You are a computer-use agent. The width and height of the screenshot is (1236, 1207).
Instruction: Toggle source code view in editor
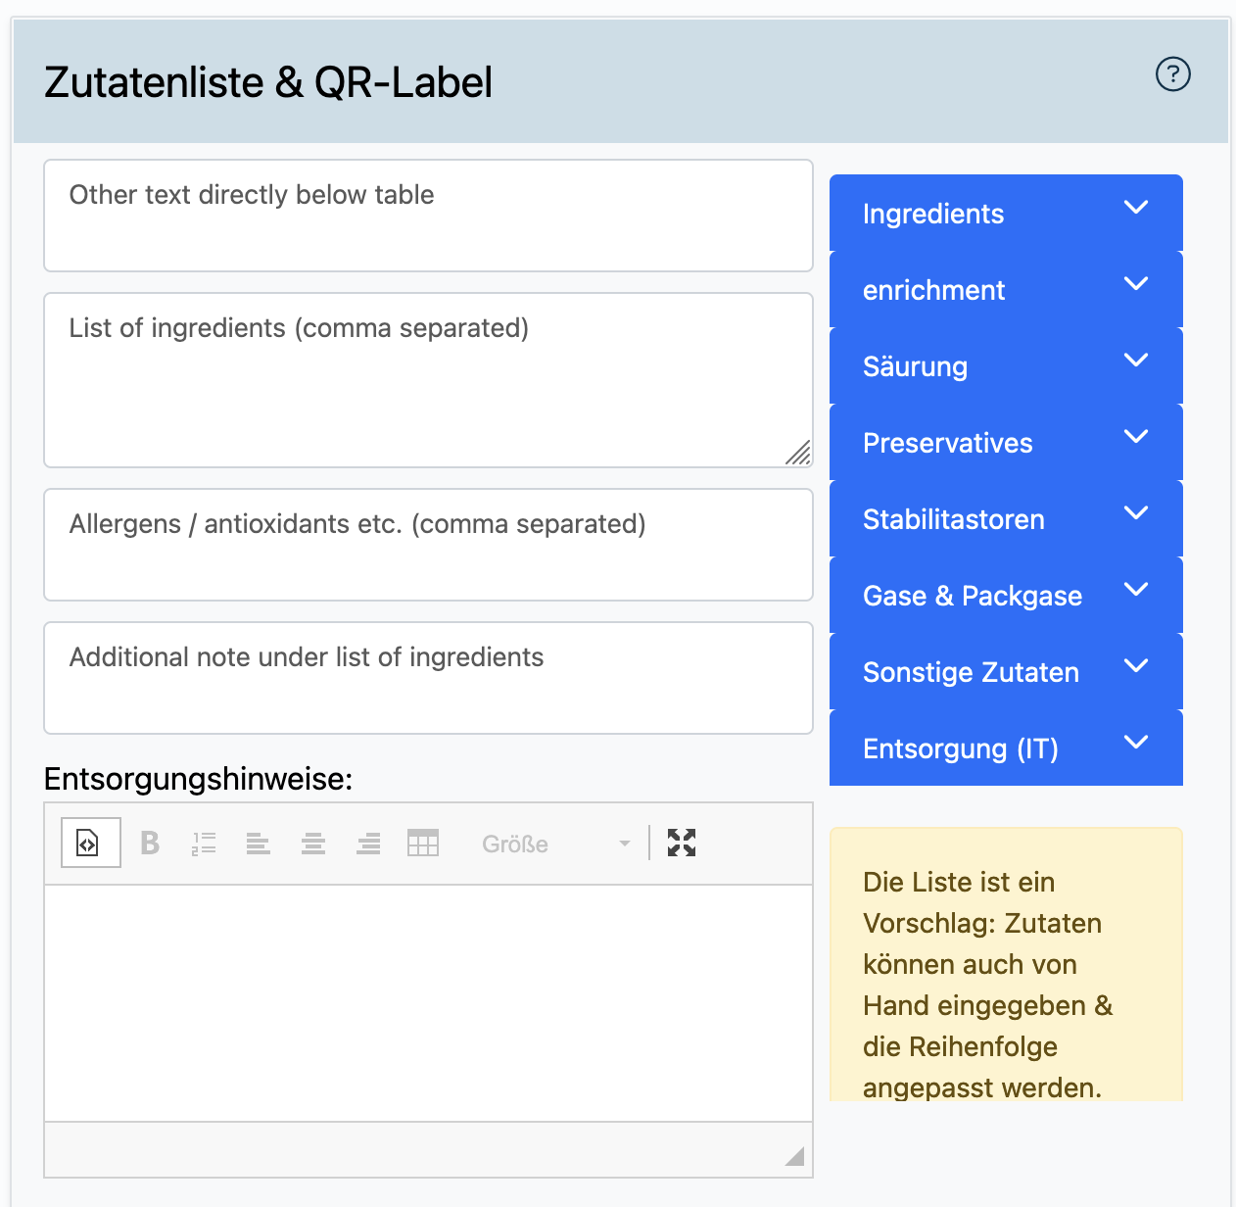click(90, 843)
